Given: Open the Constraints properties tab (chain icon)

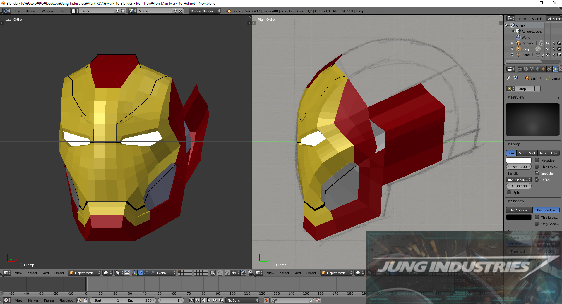Looking at the screenshot, I should tap(549, 69).
